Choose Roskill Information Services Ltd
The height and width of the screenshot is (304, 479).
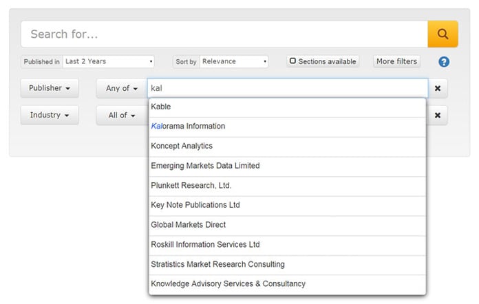pyautogui.click(x=287, y=246)
